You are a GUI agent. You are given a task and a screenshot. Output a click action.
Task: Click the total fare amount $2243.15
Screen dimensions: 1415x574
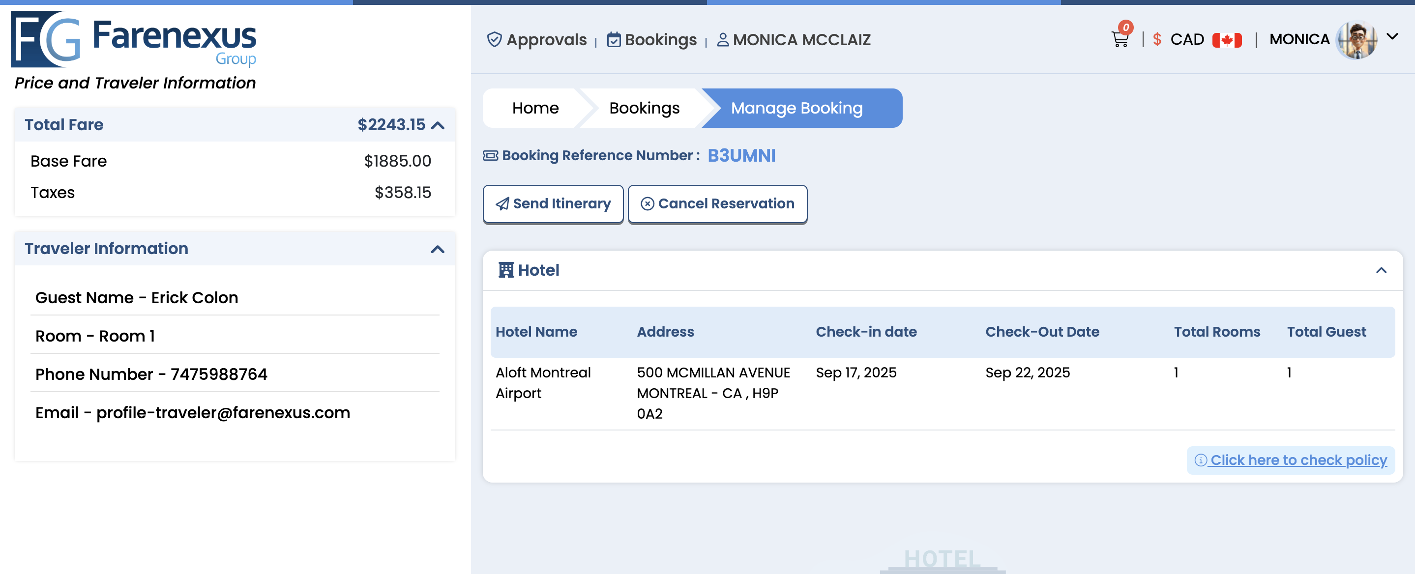click(391, 125)
